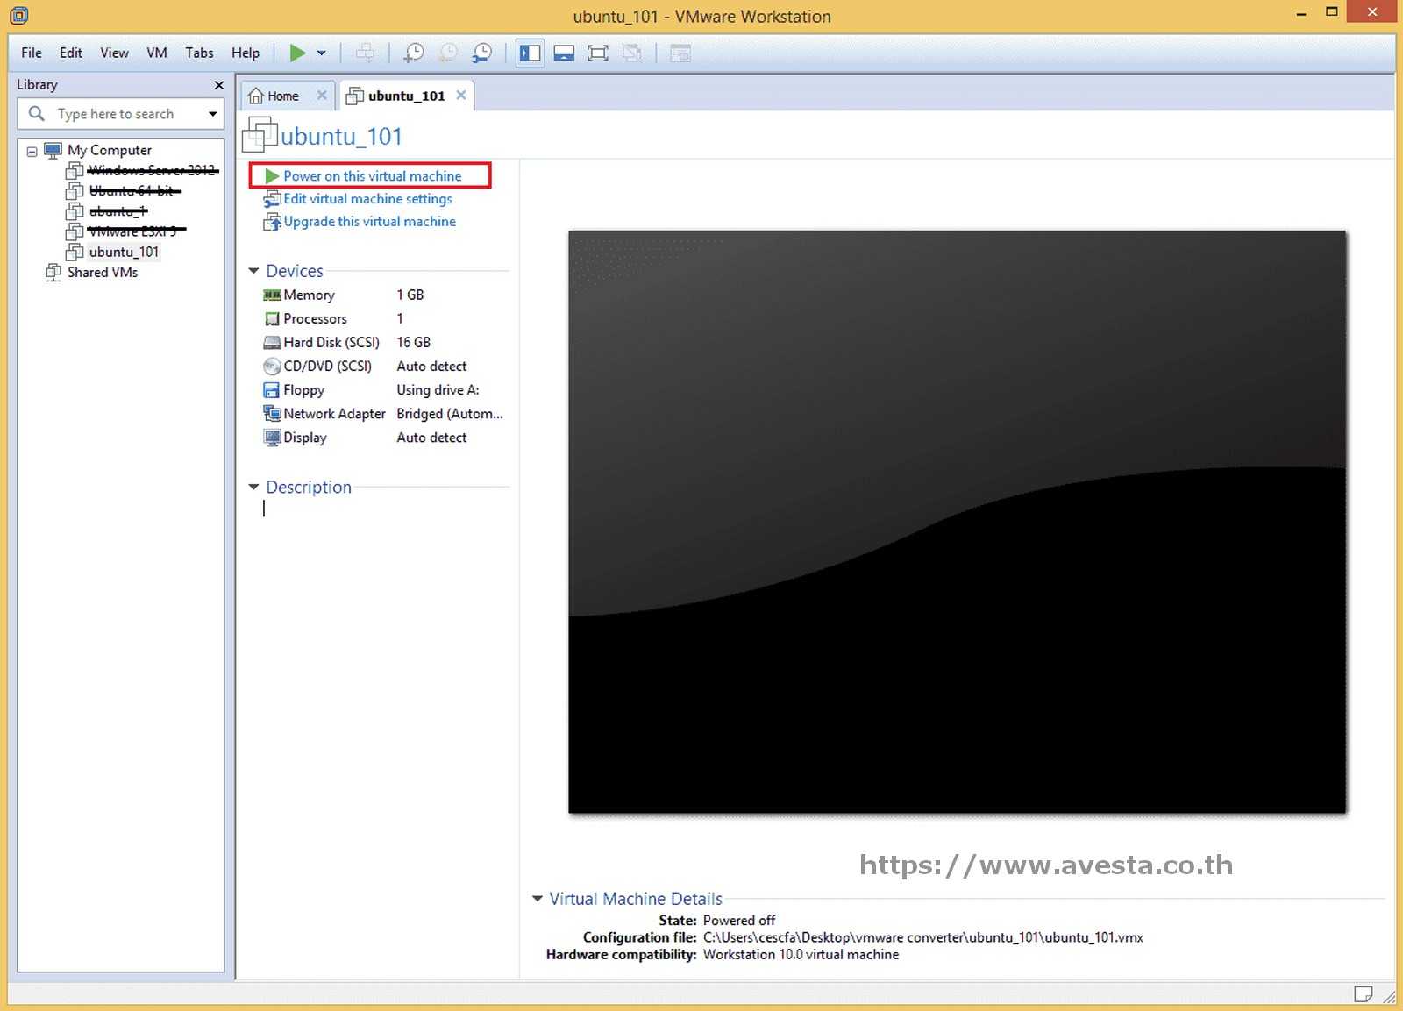
Task: Collapse the My Computer tree node
Action: [32, 150]
